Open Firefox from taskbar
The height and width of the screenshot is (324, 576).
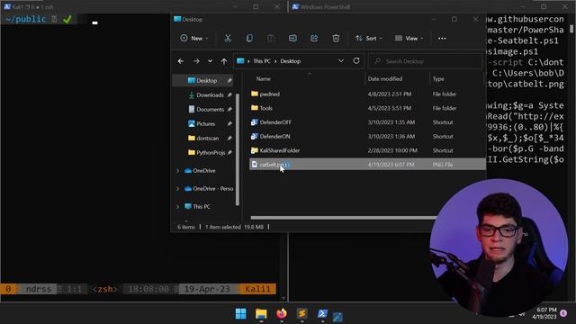pos(282,314)
